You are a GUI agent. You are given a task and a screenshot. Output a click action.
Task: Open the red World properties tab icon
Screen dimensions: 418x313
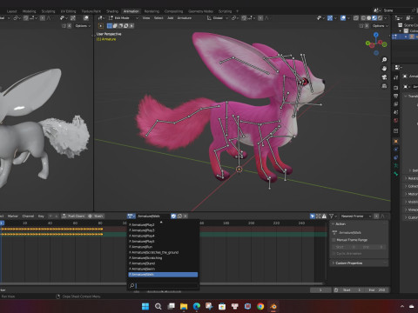tap(396, 120)
